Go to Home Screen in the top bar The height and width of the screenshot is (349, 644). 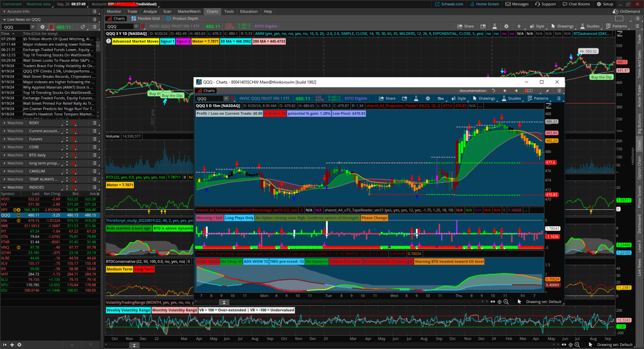484,4
